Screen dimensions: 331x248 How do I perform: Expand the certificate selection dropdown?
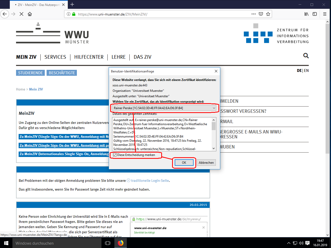[214, 108]
